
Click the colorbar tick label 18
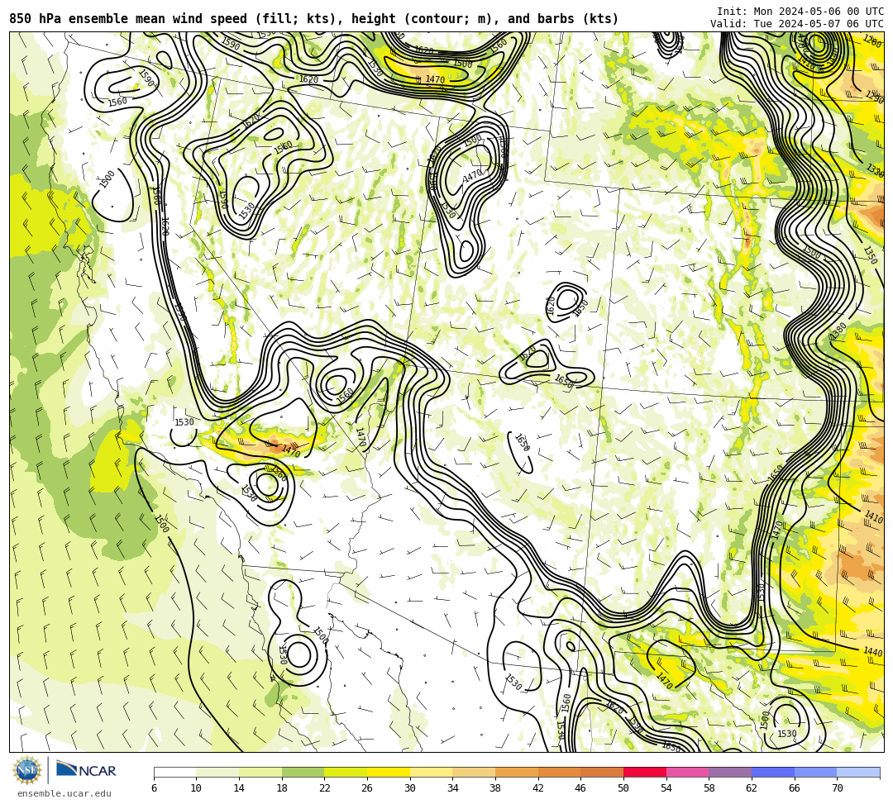[282, 788]
